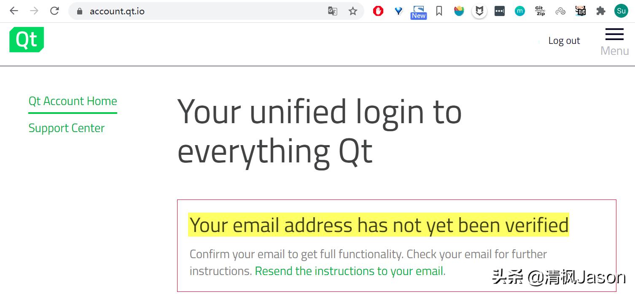This screenshot has width=635, height=294.
Task: Select Qt Account Home in the sidebar
Action: pos(73,101)
